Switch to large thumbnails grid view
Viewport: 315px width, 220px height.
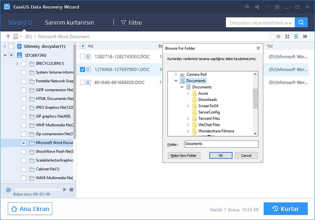coord(287,36)
